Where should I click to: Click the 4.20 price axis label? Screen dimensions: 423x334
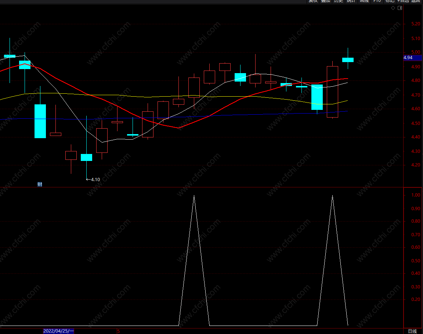pos(416,165)
